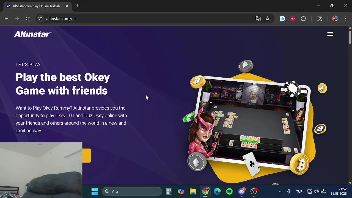Open OBS Studio from the taskbar
The image size is (352, 198).
click(x=254, y=191)
